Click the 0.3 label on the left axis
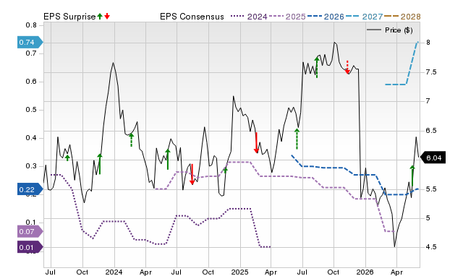The height and width of the screenshot is (276, 463). pos(31,166)
